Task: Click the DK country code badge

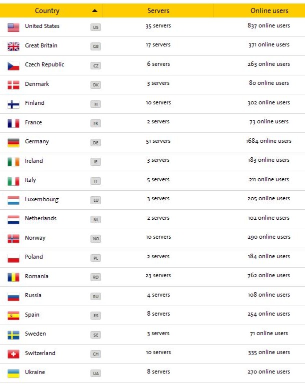Action: click(x=96, y=85)
